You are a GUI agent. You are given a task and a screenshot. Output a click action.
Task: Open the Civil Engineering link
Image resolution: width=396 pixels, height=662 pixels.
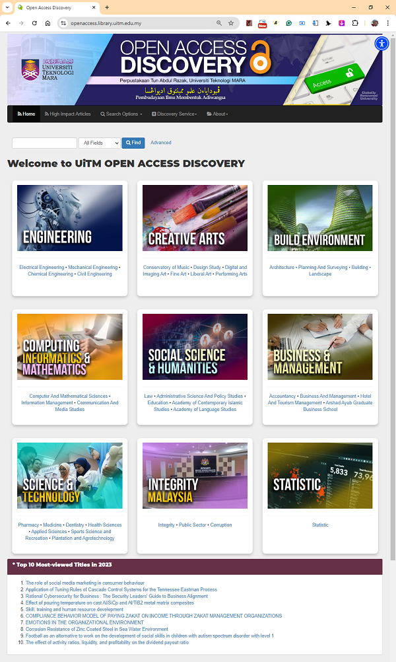click(x=94, y=274)
